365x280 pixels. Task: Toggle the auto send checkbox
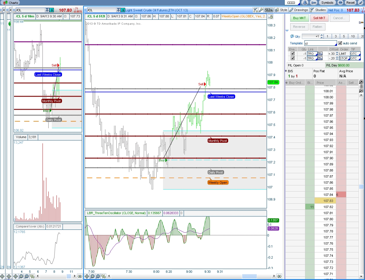click(340, 43)
